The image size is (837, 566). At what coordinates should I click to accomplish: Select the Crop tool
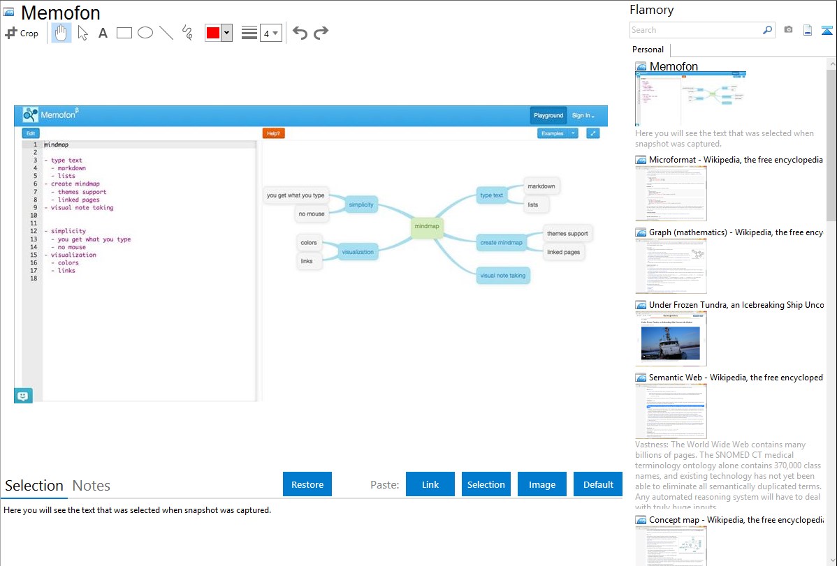coord(22,33)
